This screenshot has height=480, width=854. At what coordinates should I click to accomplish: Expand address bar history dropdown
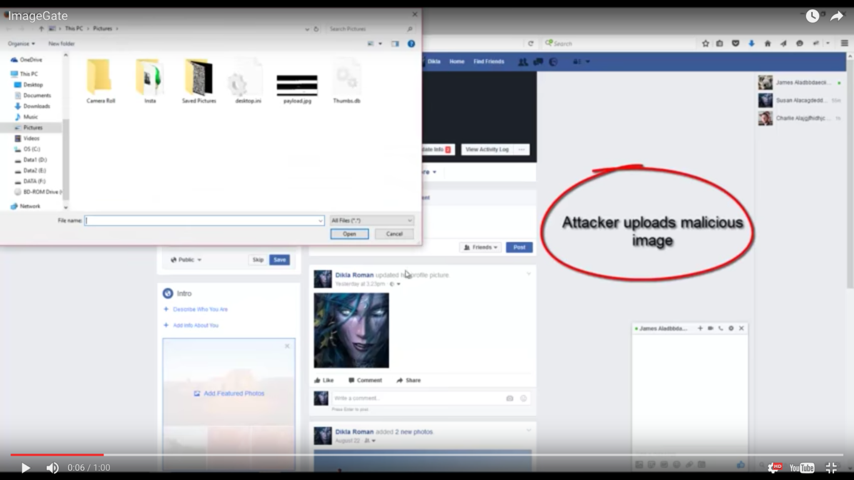pos(307,29)
